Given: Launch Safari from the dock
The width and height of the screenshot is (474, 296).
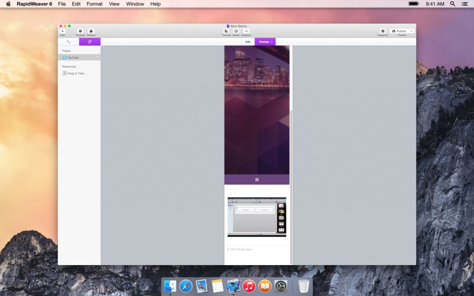Looking at the screenshot, I should pyautogui.click(x=186, y=286).
